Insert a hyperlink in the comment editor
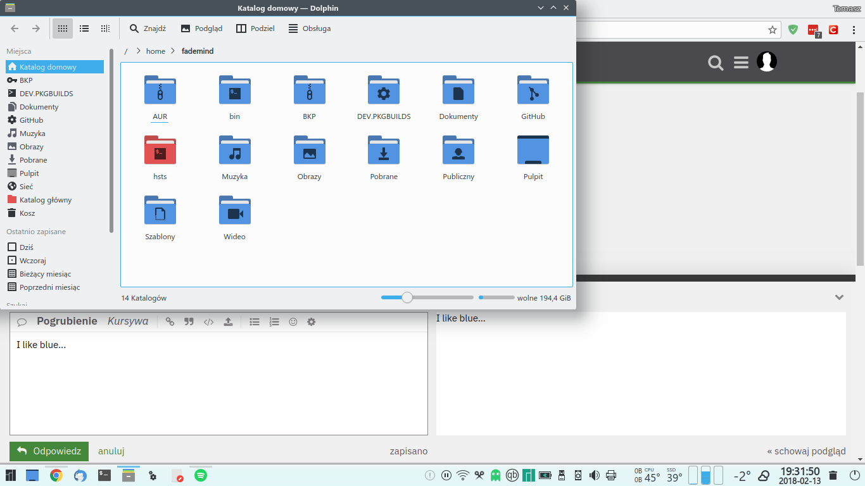The width and height of the screenshot is (865, 486). pyautogui.click(x=170, y=322)
